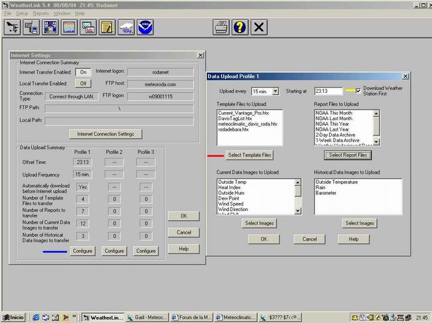Open the Reports menu
The height and width of the screenshot is (323, 432).
(41, 13)
